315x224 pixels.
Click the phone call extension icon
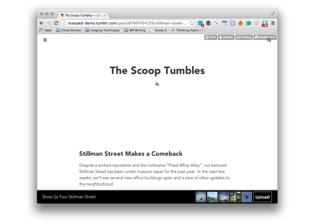point(216,23)
